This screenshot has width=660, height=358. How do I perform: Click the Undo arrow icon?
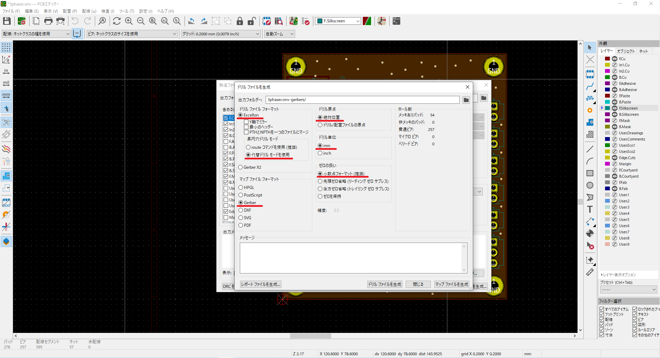pyautogui.click(x=75, y=21)
